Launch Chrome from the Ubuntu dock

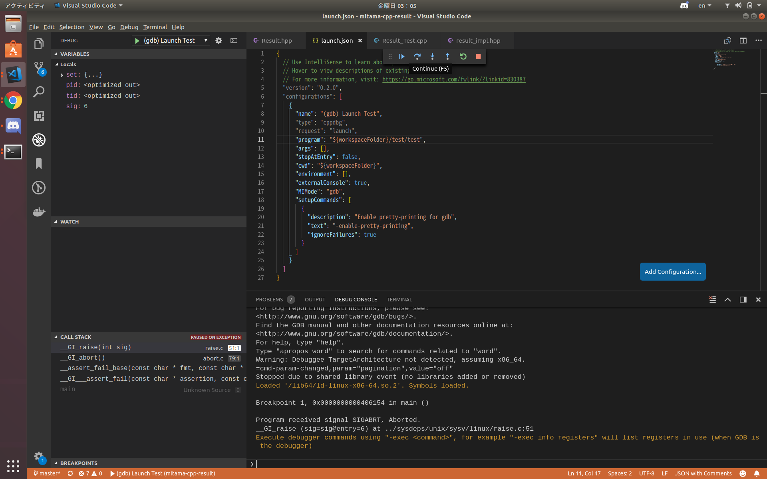[13, 101]
